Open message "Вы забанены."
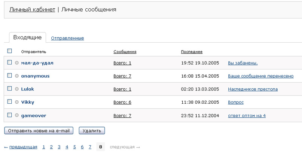This screenshot has width=302, height=152. click(x=243, y=63)
